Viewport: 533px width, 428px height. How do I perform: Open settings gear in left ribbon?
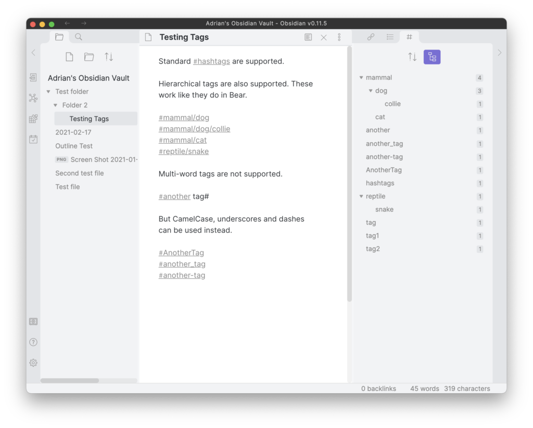33,363
